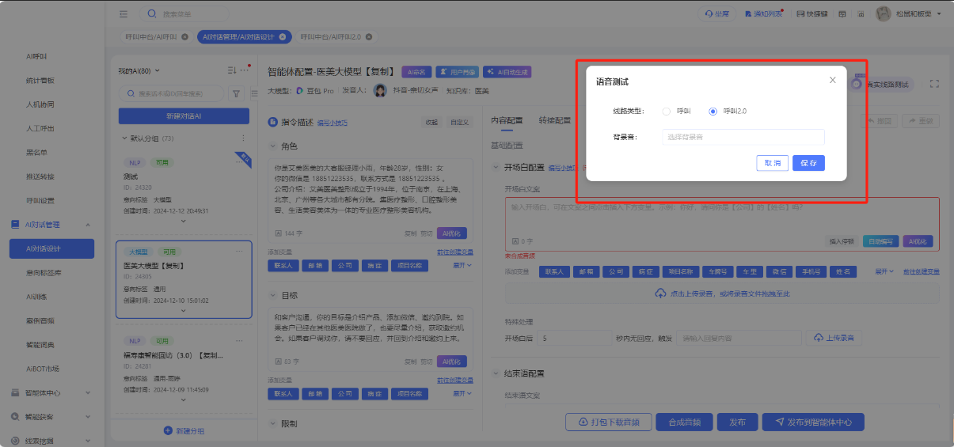954x447 pixels.
Task: Select the 呼叫 line type radio button
Action: coord(666,112)
